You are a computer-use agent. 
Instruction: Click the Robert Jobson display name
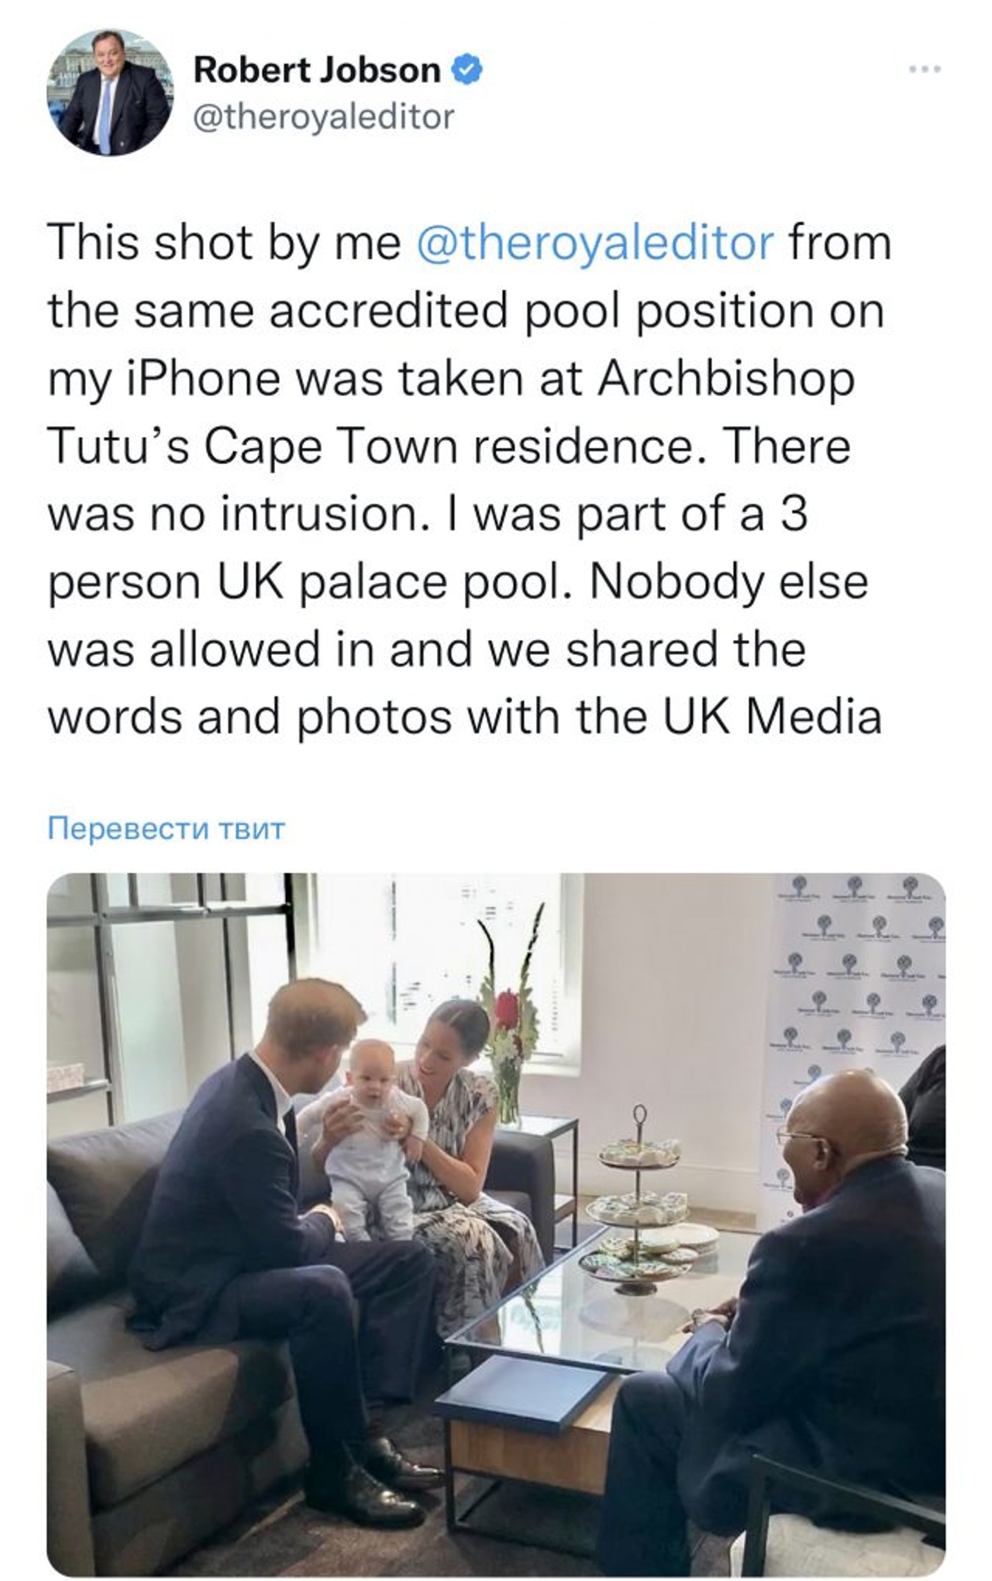[x=317, y=70]
